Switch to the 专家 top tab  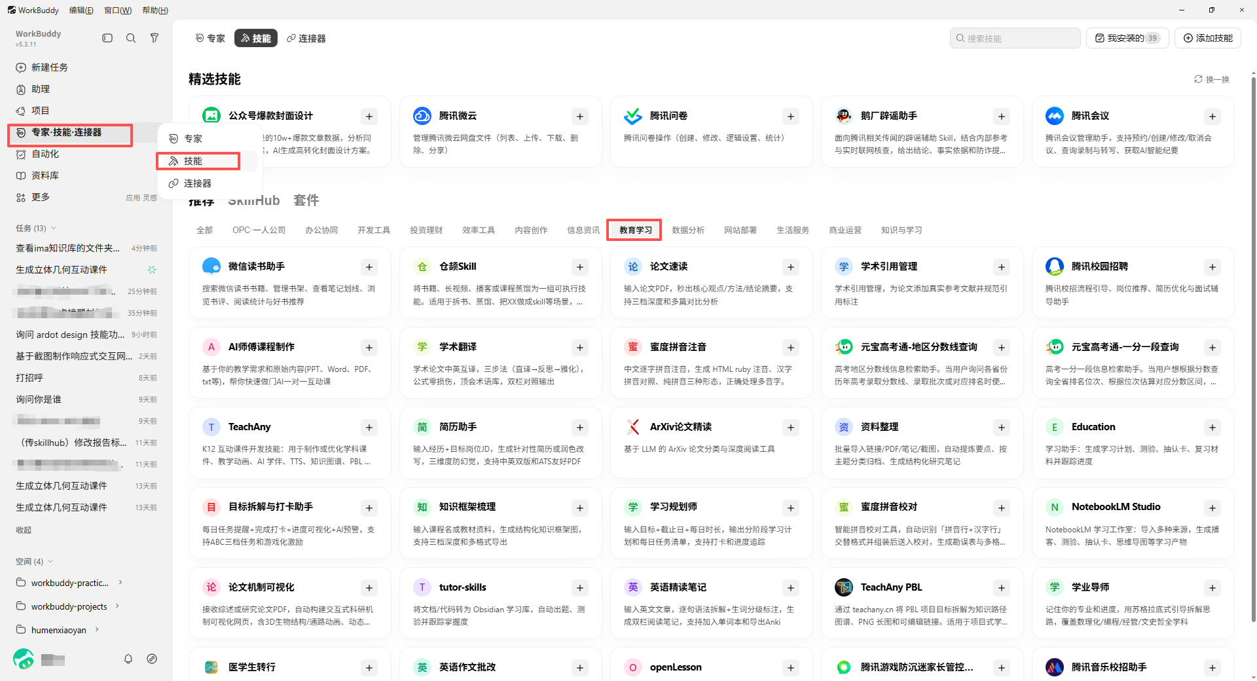click(210, 39)
